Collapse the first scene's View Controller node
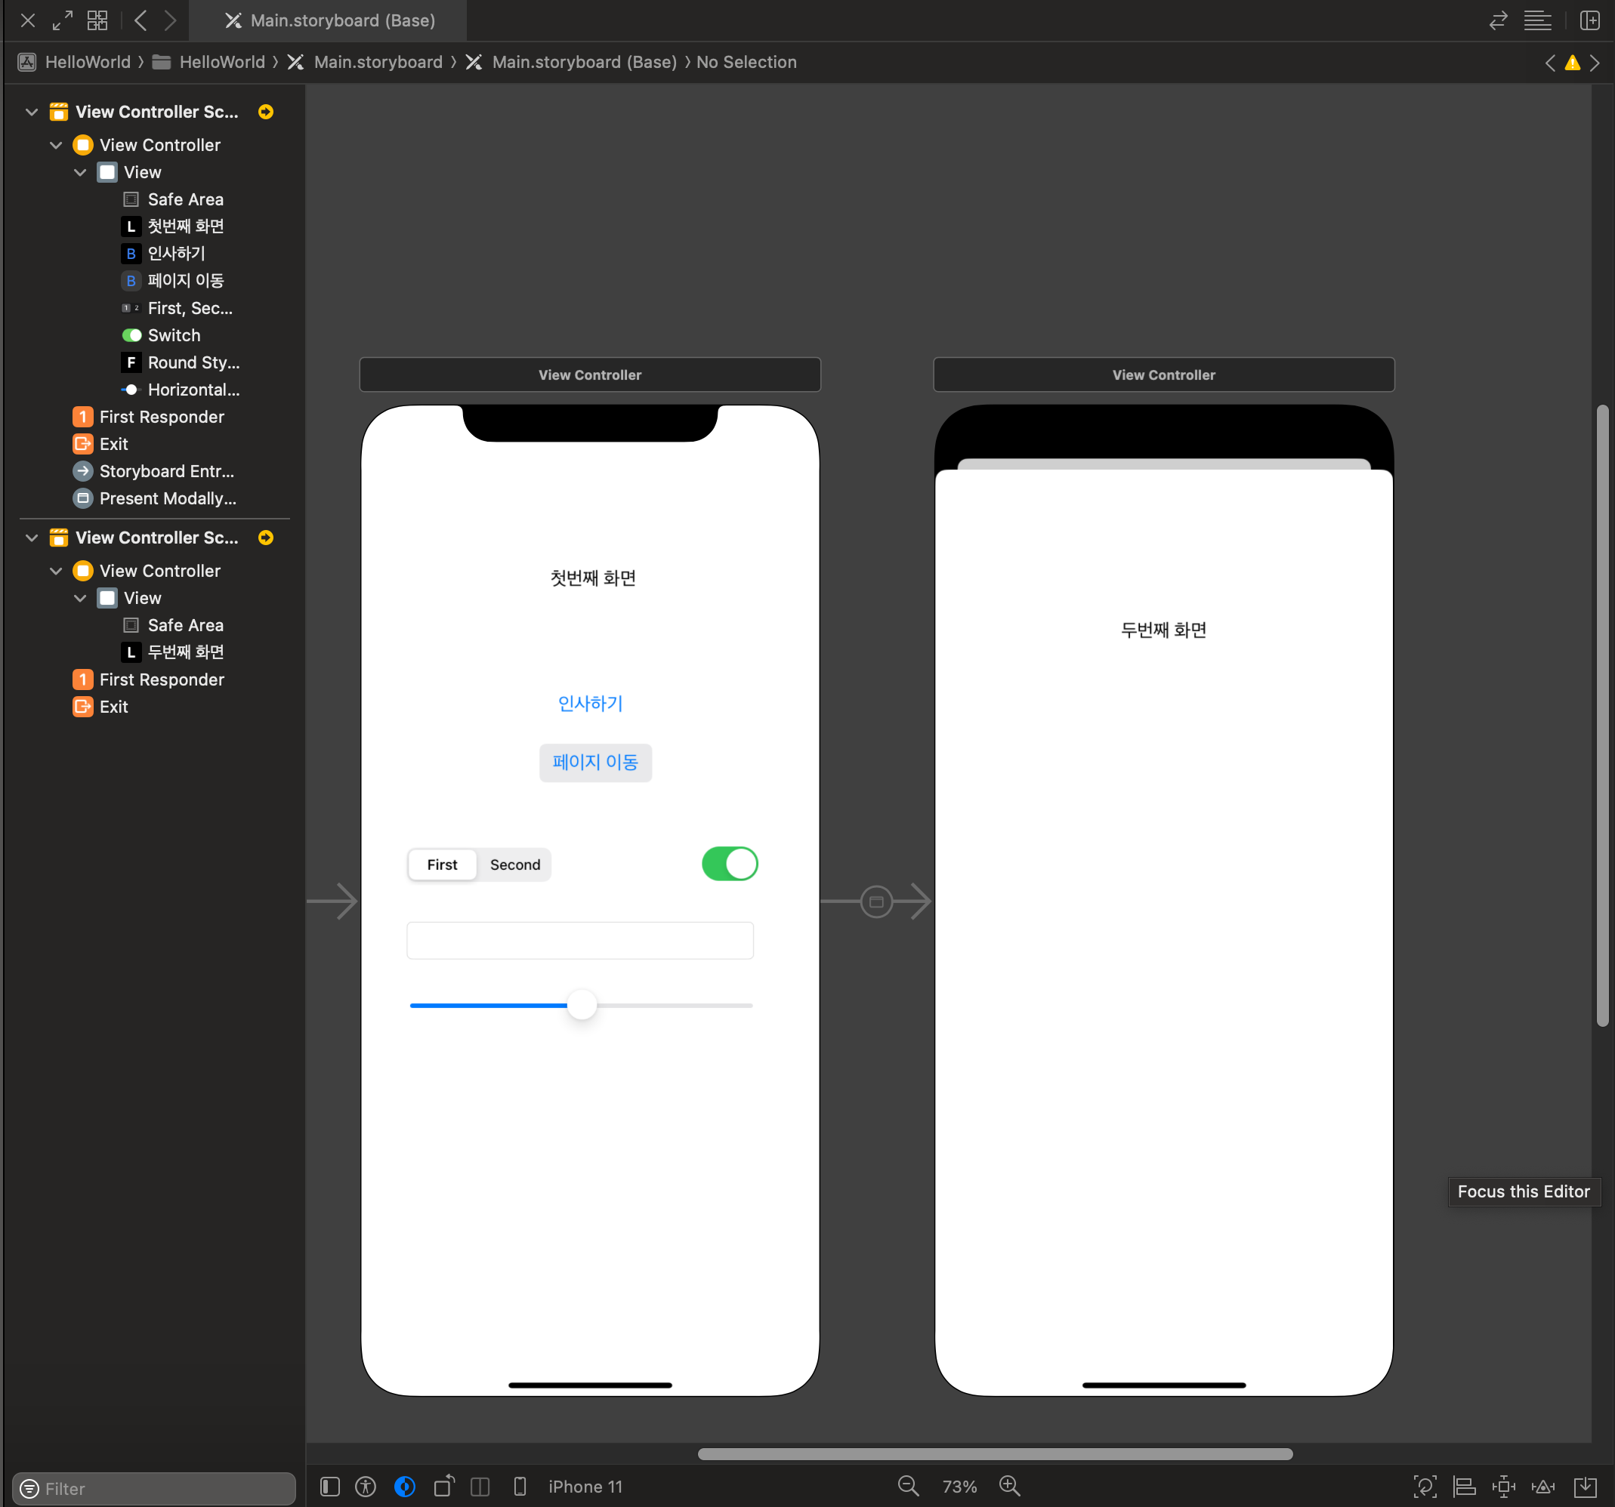Viewport: 1615px width, 1507px height. 56,146
